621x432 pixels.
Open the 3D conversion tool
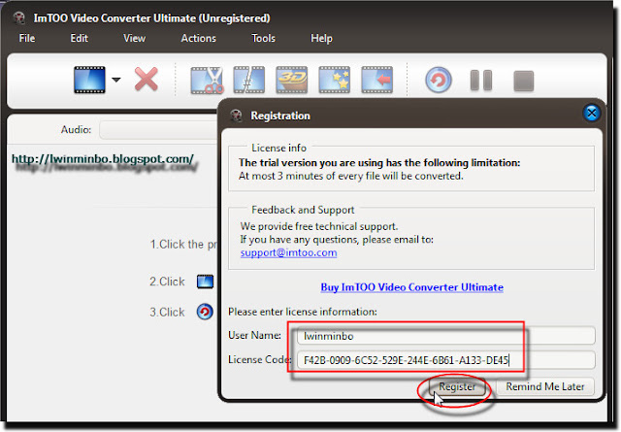coord(292,80)
